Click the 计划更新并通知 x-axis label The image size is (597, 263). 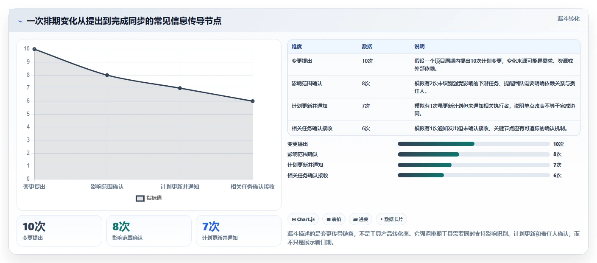(x=180, y=187)
